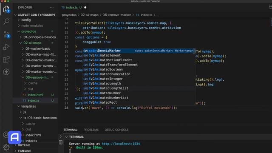
Task: Click '06-remove-marker' in the breadcrumb
Action: tap(116, 15)
